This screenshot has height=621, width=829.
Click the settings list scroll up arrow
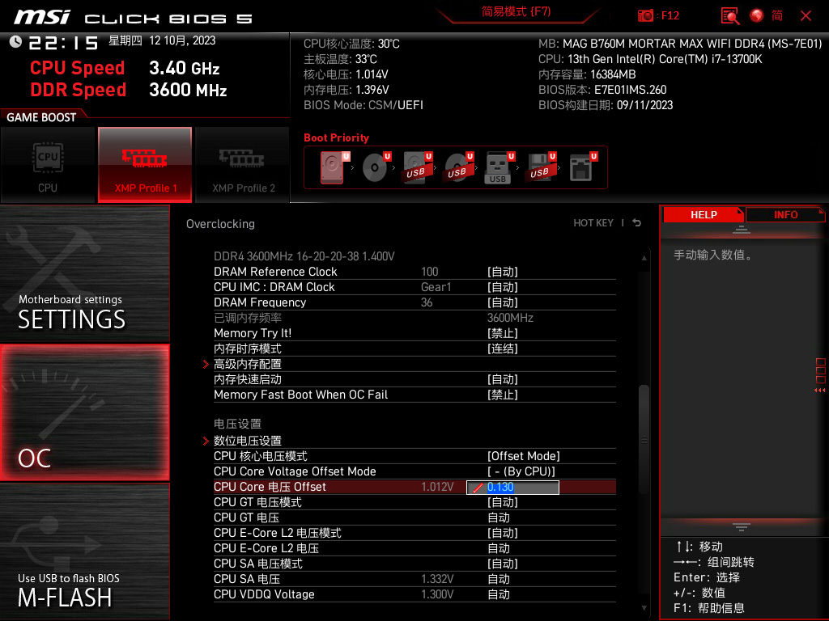point(644,258)
